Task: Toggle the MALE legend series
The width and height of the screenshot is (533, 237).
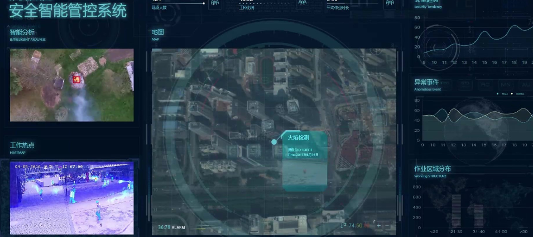Action: [502, 94]
